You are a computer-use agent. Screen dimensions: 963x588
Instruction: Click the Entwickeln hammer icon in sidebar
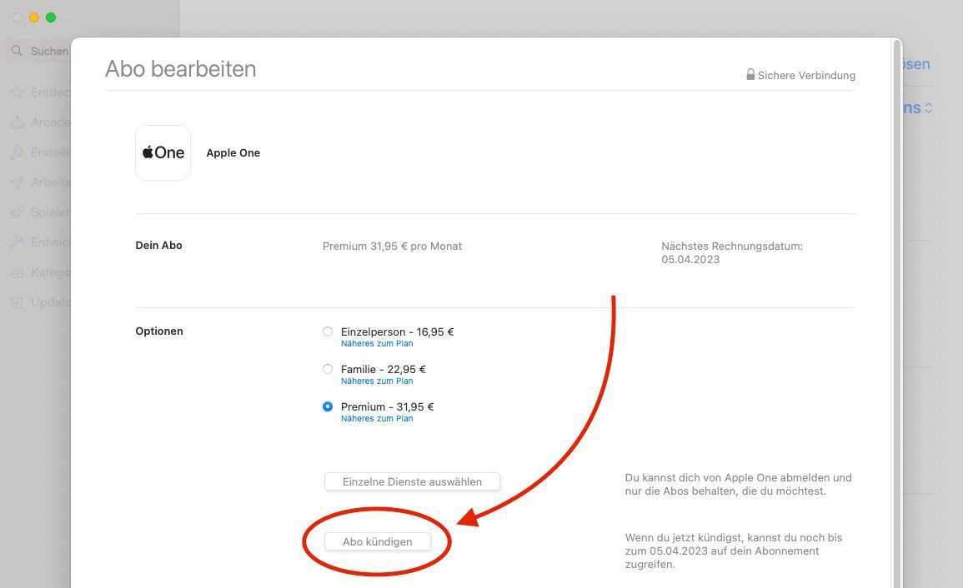tap(17, 242)
